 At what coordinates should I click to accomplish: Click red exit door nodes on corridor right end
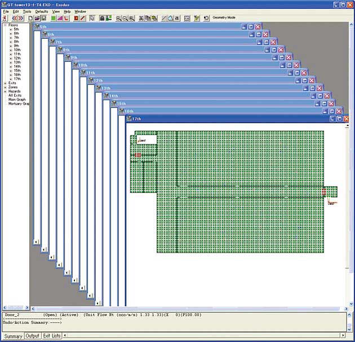click(324, 191)
